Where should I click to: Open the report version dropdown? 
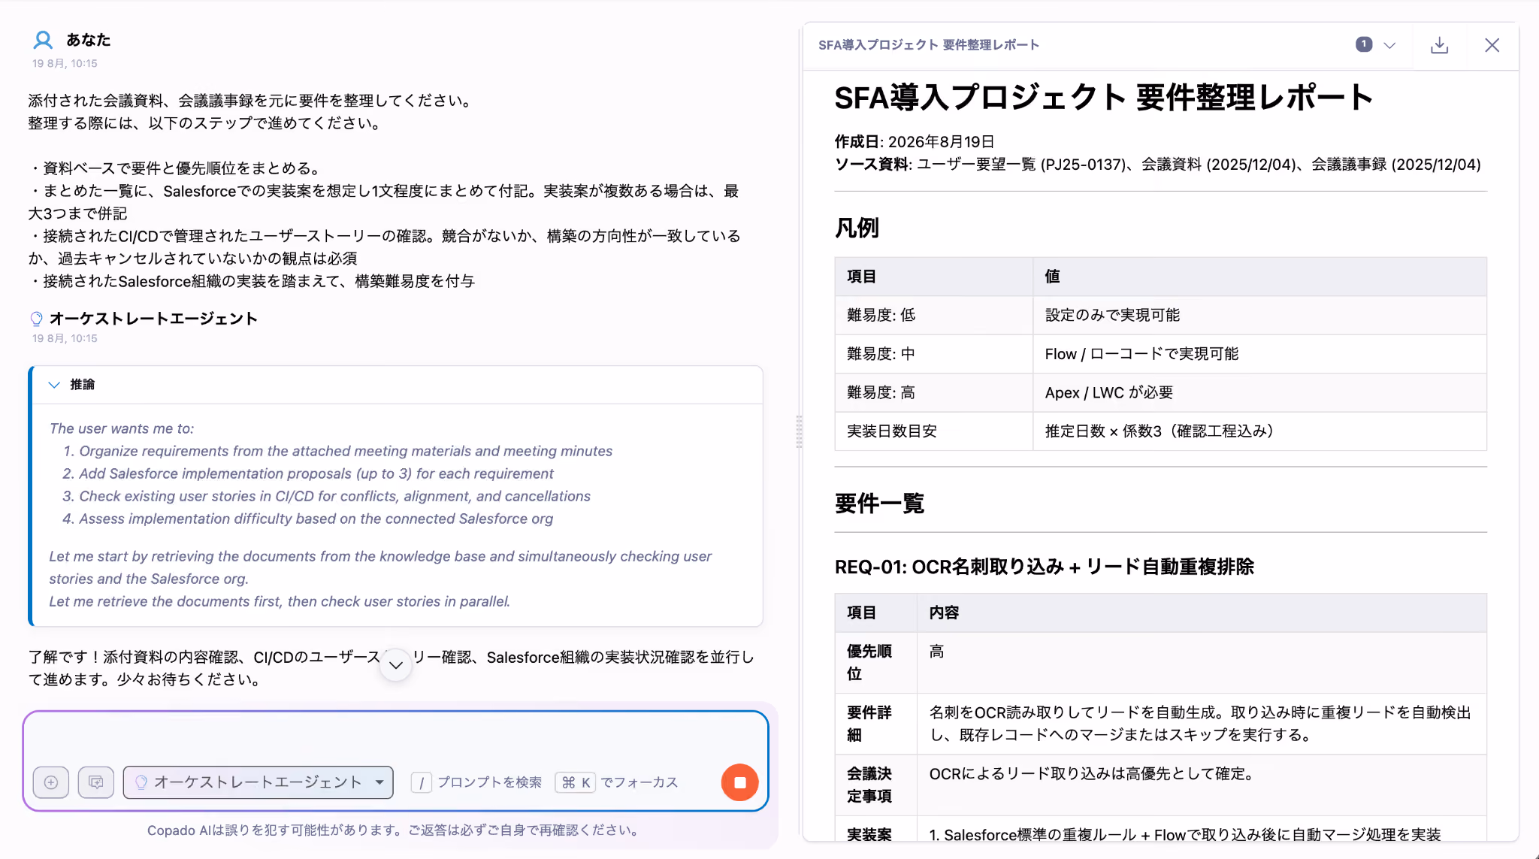pos(1376,45)
